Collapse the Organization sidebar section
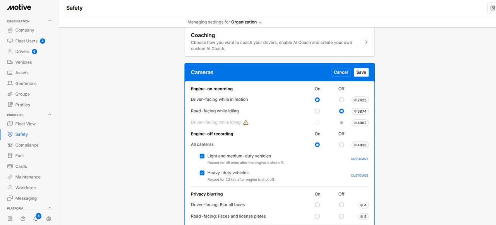This screenshot has width=496, height=225. tap(50, 21)
